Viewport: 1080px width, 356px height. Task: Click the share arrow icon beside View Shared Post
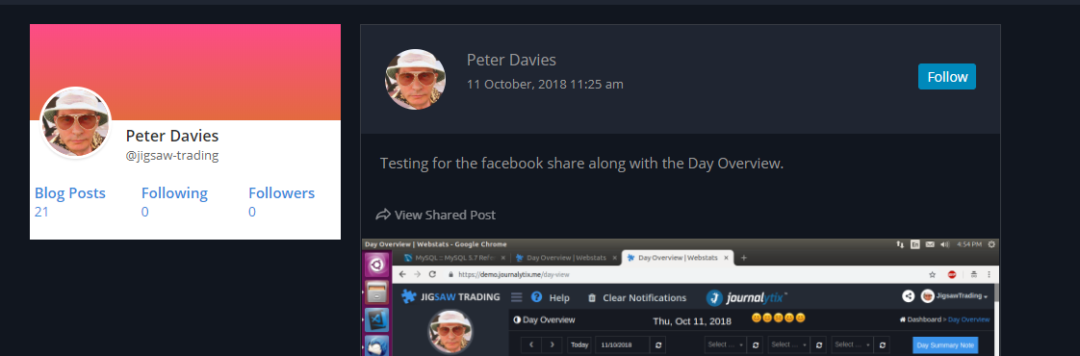click(x=383, y=215)
